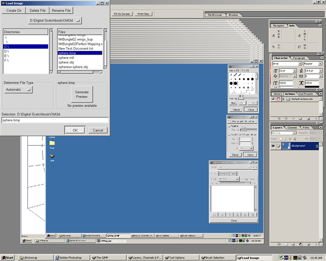Switch to the Tool Presets tab
Viewport: 326px width, 261px height.
[x=306, y=94]
